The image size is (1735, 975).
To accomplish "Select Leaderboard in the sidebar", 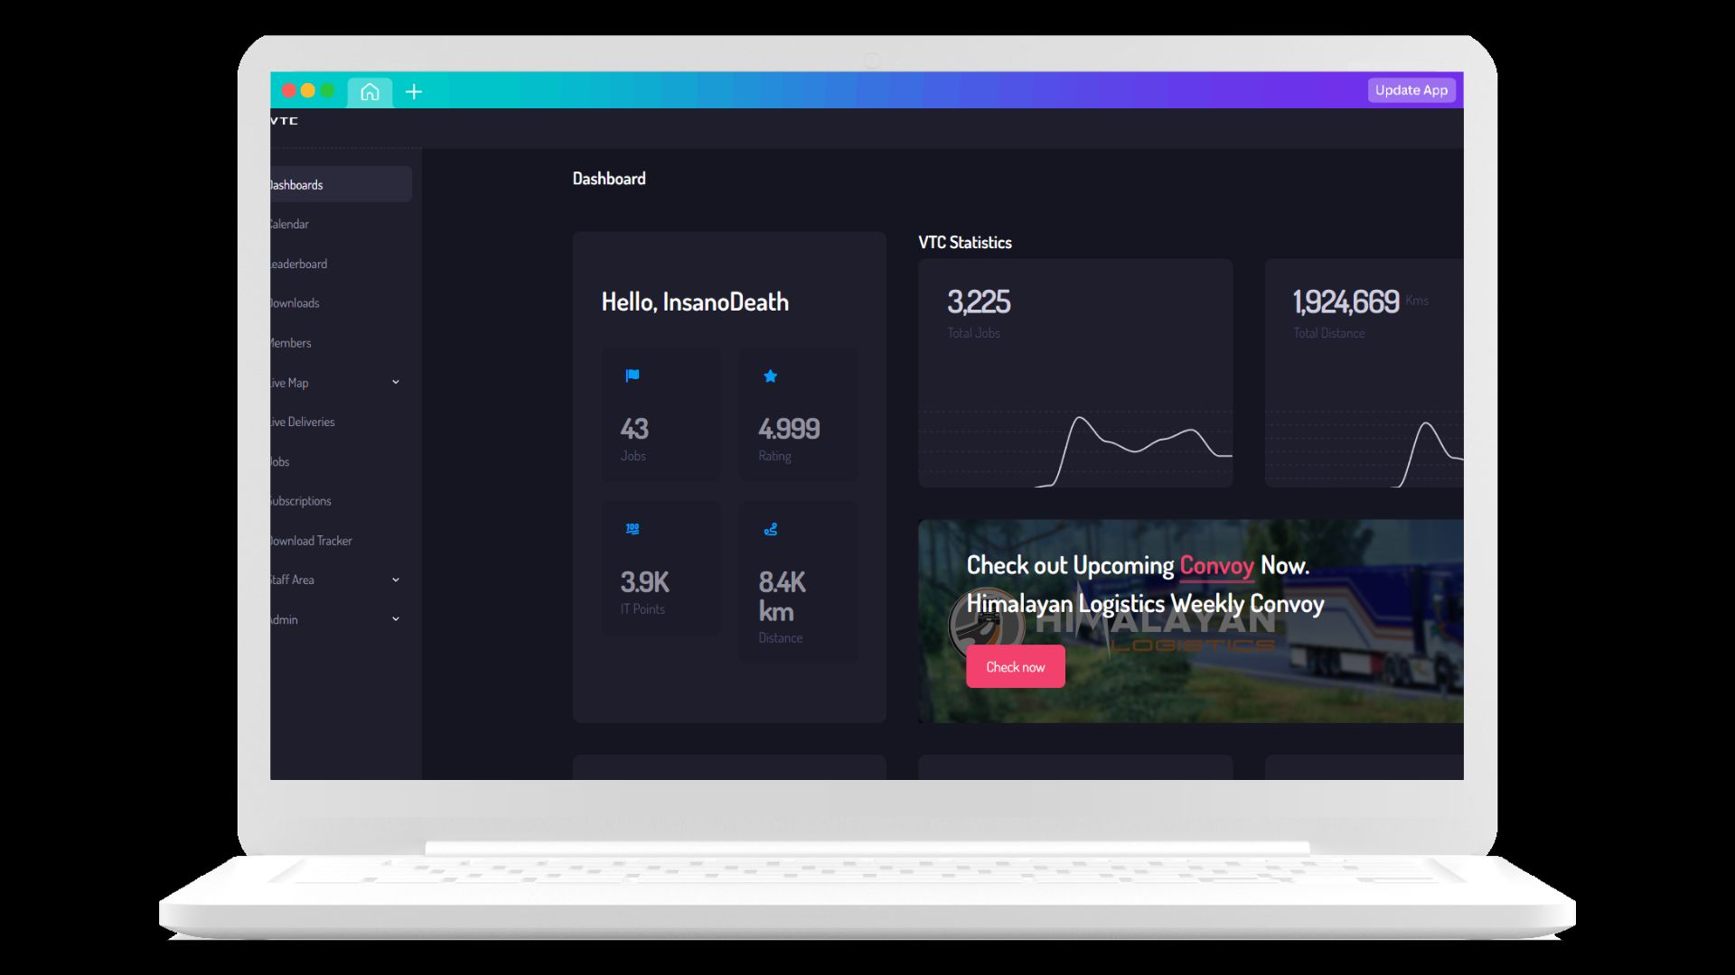I will (x=300, y=264).
